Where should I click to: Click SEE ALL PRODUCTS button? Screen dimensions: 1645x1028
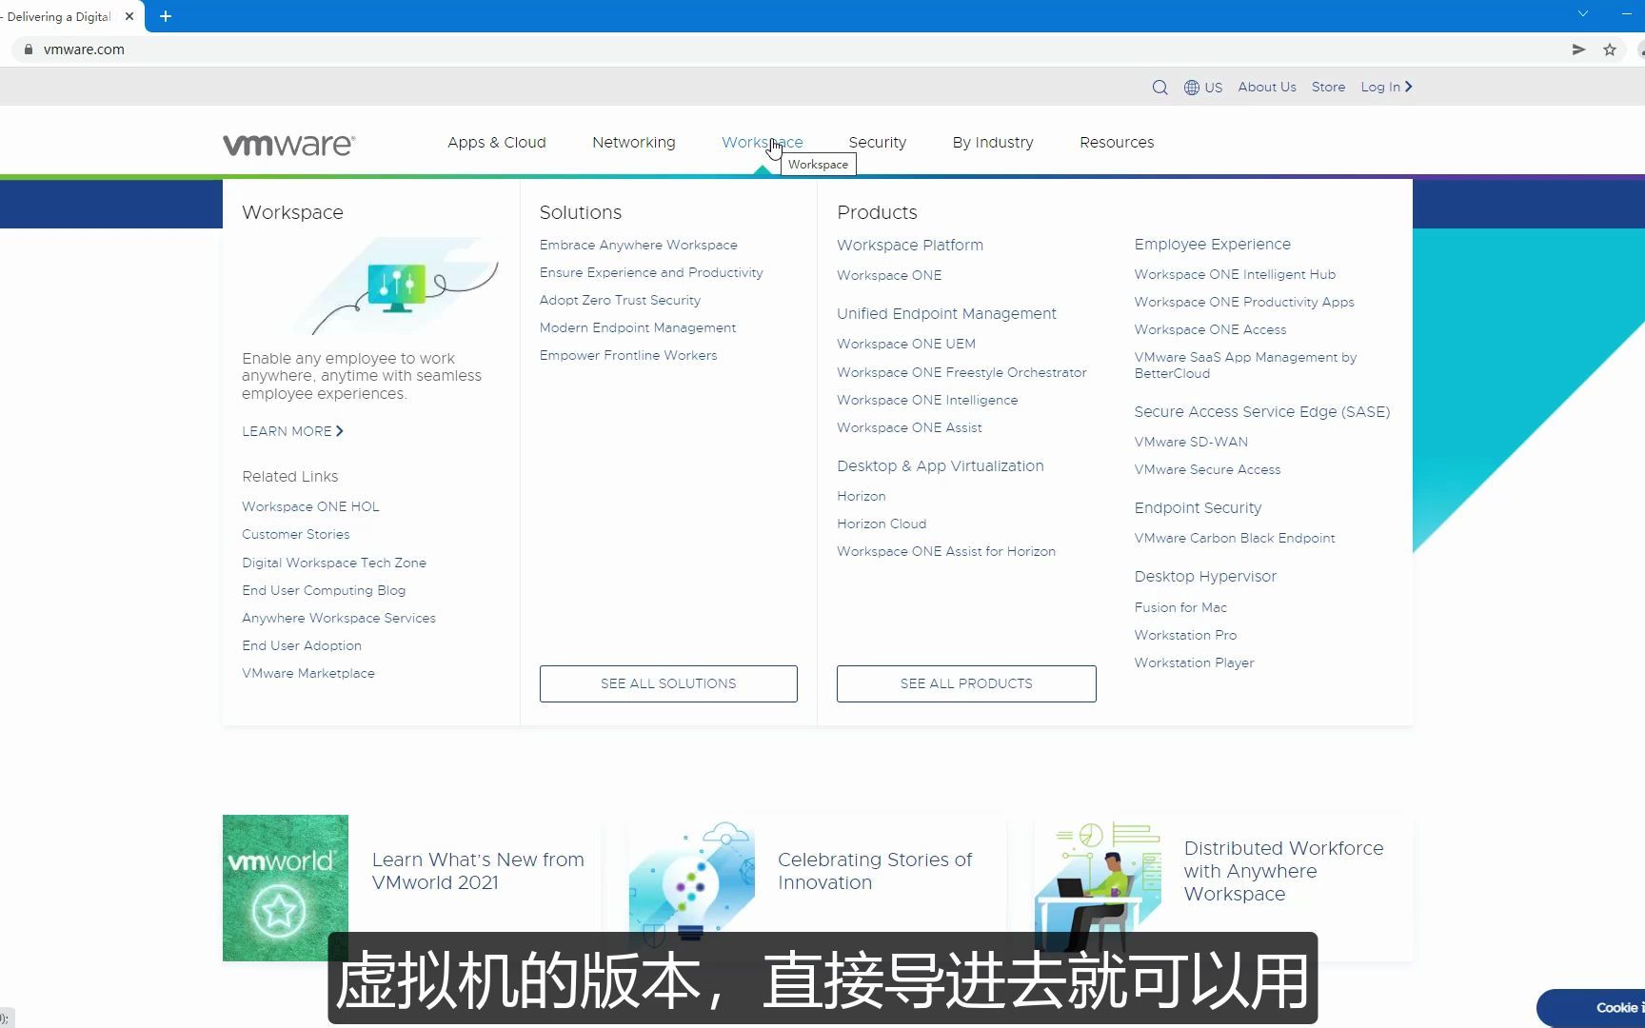[x=966, y=683]
